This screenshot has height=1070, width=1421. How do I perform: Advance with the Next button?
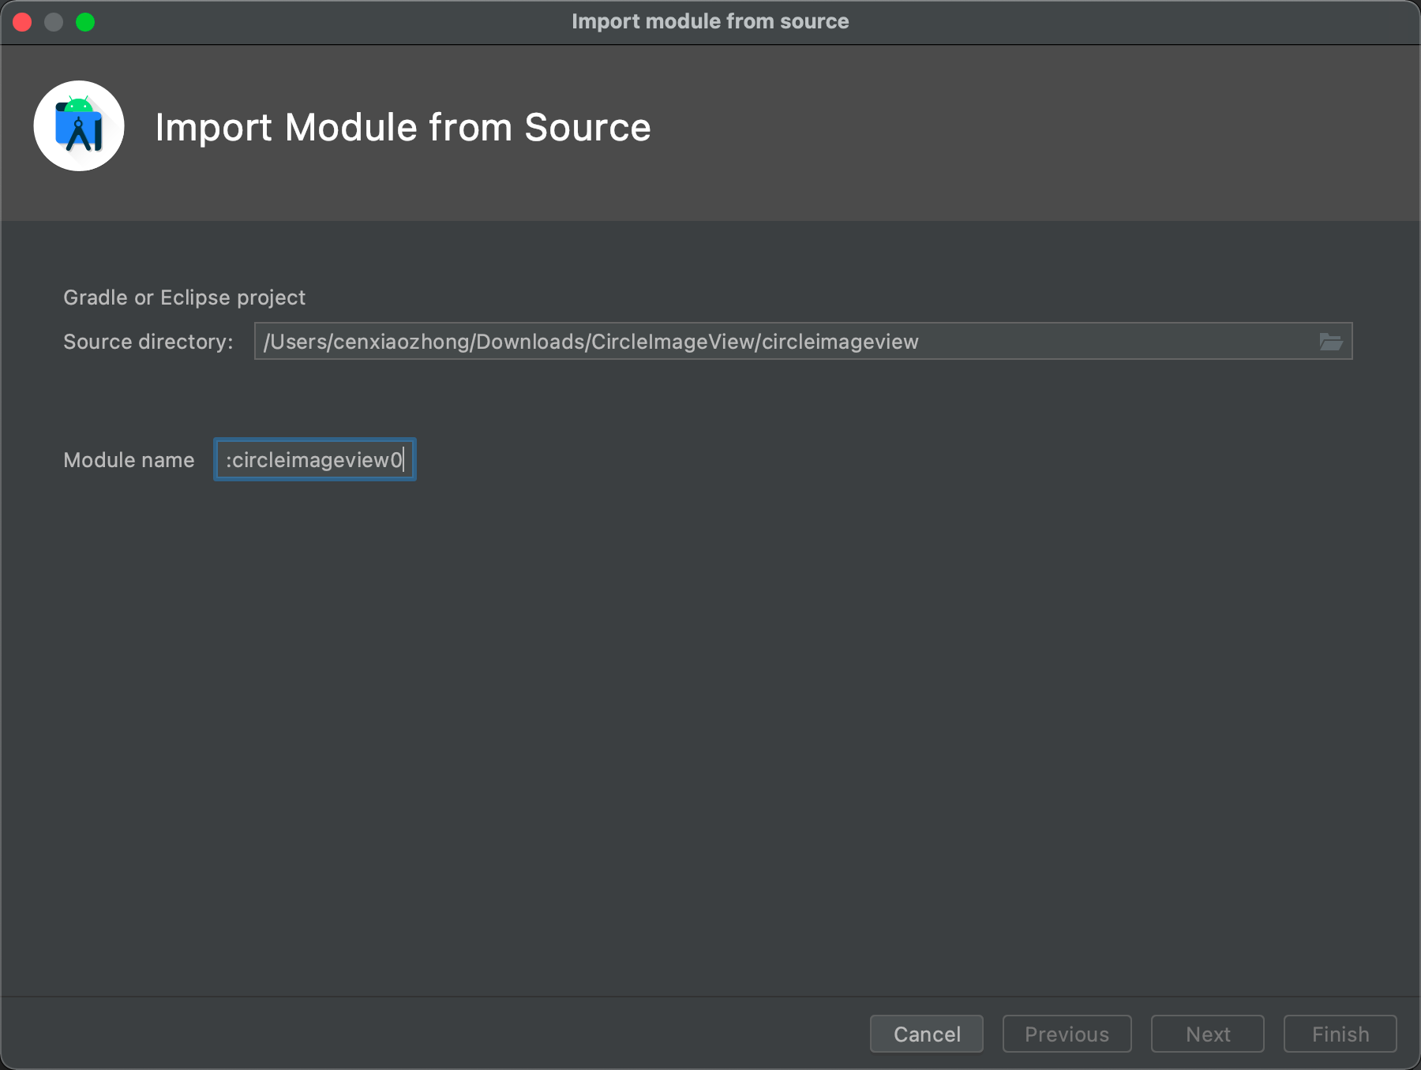point(1207,1034)
